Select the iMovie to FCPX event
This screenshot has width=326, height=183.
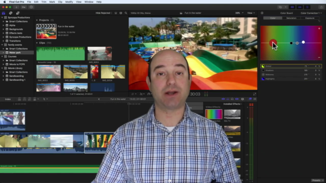[17, 65]
